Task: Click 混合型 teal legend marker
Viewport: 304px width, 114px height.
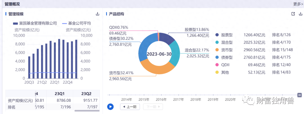Action: tap(217, 43)
